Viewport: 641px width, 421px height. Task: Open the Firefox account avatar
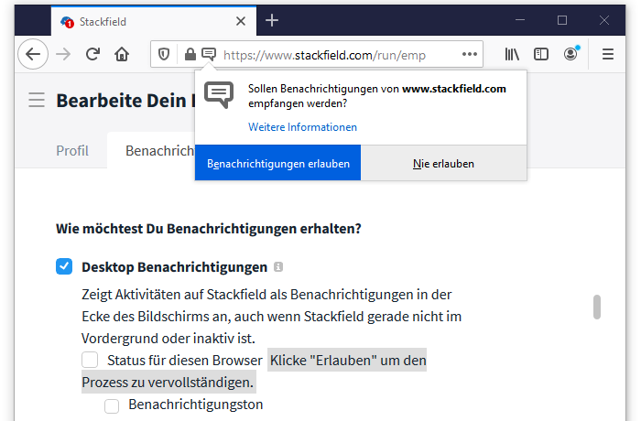click(570, 54)
